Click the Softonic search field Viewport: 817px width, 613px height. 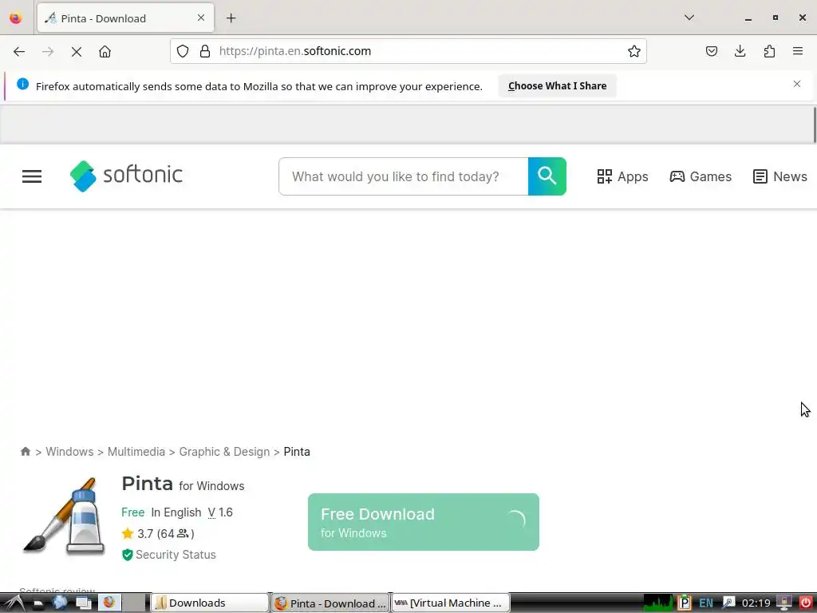[403, 176]
